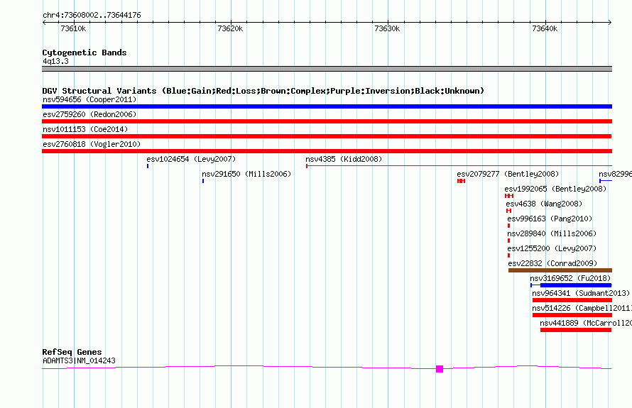Click the left arrowhead of the ruler
Screen dimensions: 632x408
tap(44, 23)
